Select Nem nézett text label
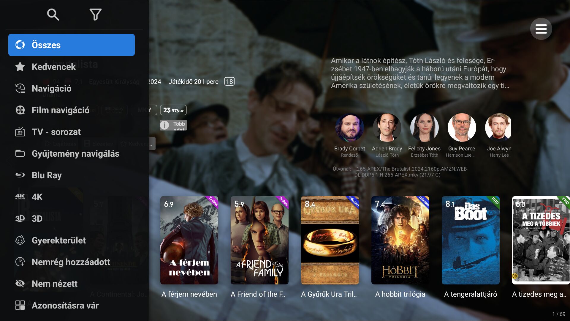The width and height of the screenshot is (570, 321). [x=55, y=284]
